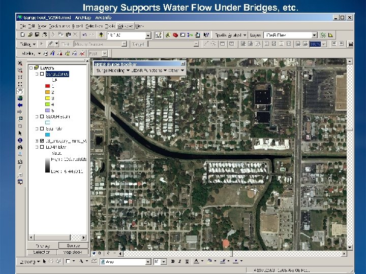Image resolution: width=366 pixels, height=274 pixels.
Task: Collapse the Surge Zones layer legend
Action: pos(37,74)
